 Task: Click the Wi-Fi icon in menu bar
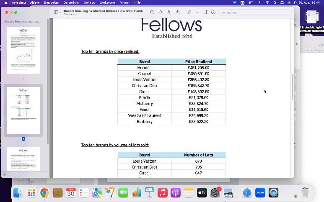(x=267, y=3)
